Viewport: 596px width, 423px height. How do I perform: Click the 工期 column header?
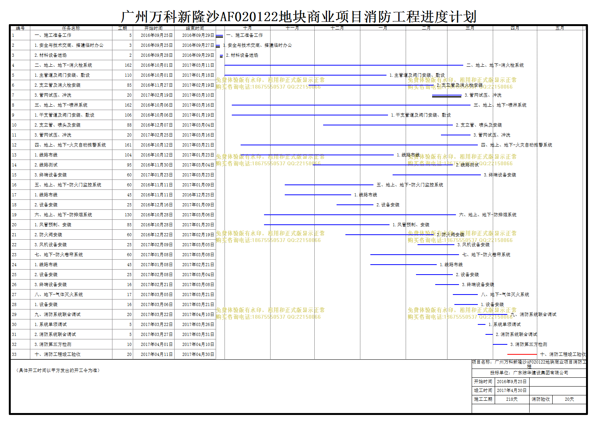click(x=122, y=28)
